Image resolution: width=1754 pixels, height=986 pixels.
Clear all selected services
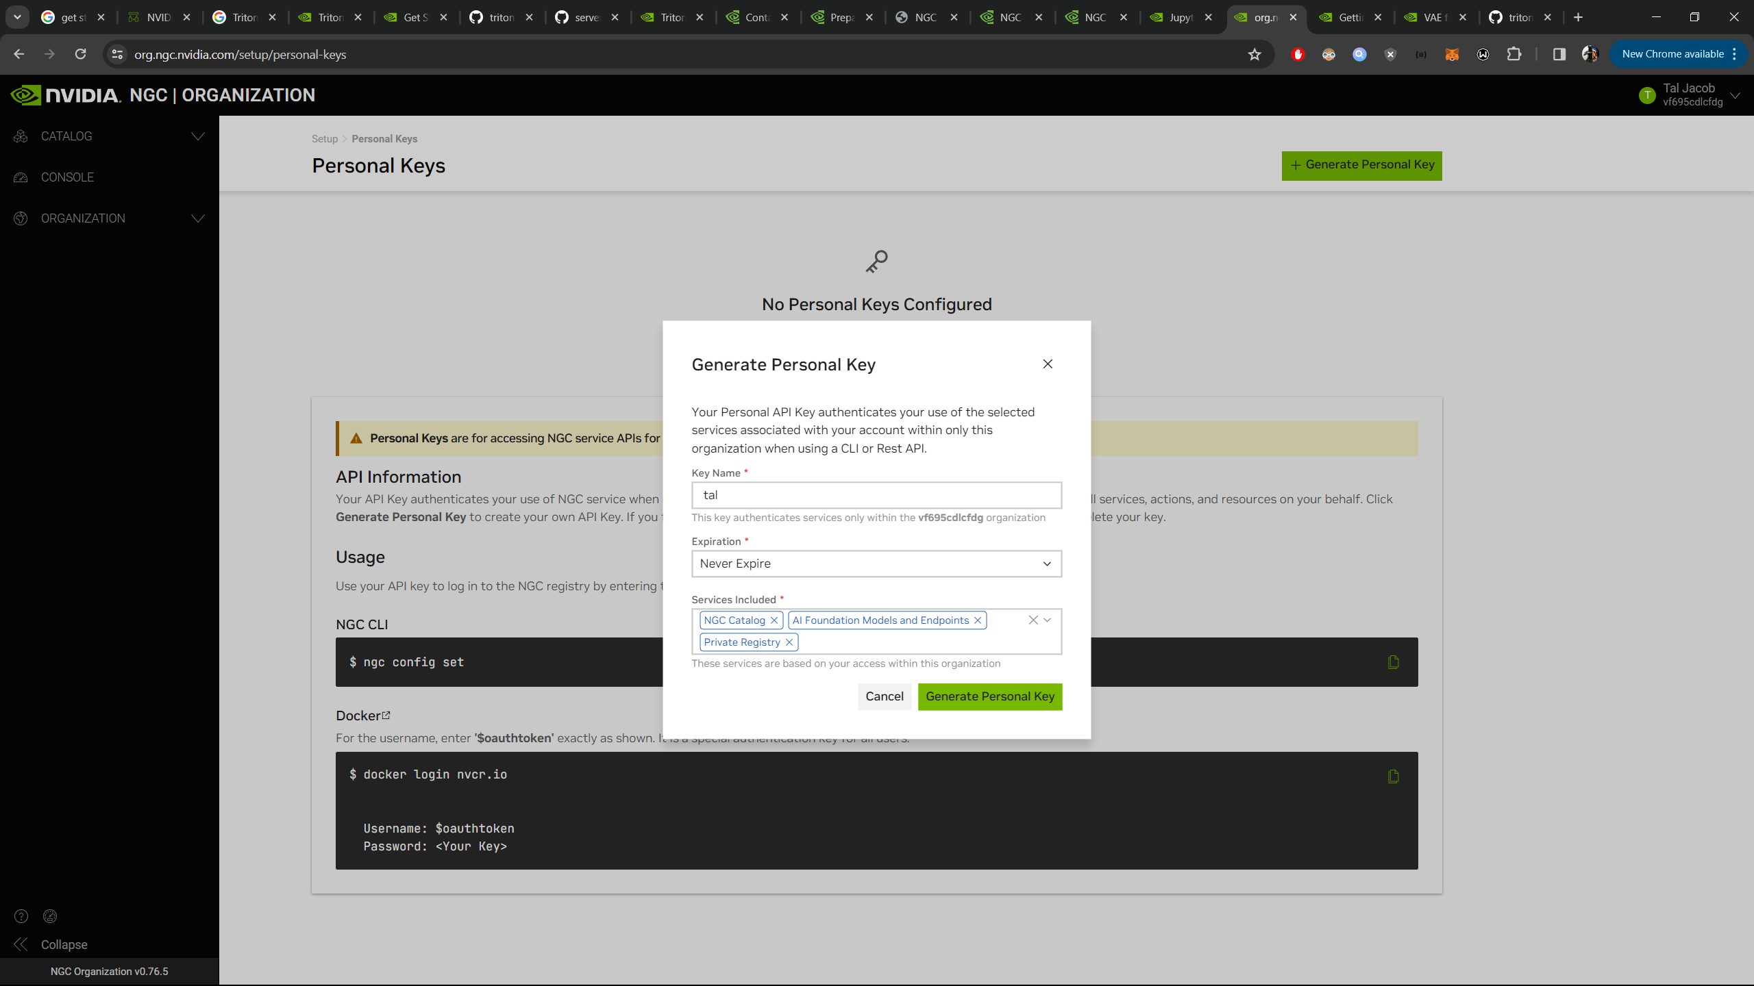click(1033, 620)
